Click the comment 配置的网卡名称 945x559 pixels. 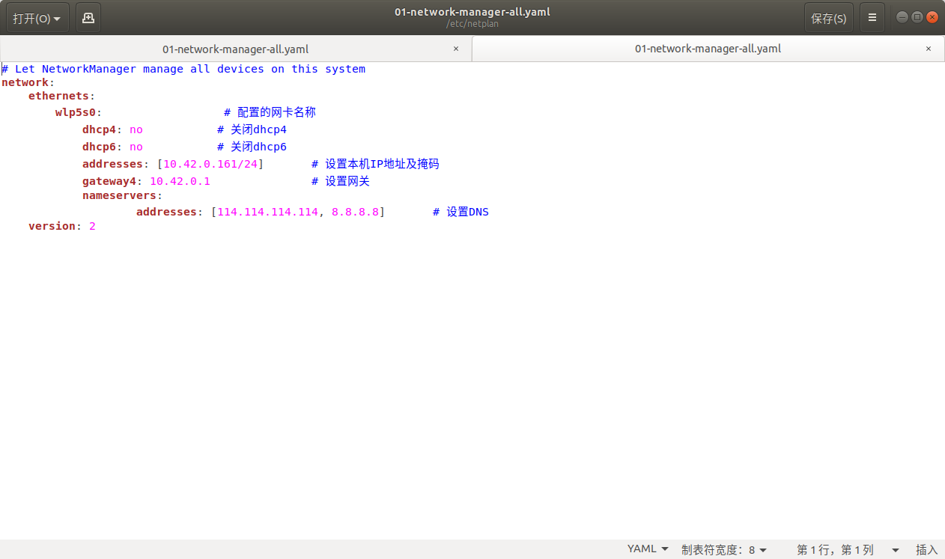270,112
